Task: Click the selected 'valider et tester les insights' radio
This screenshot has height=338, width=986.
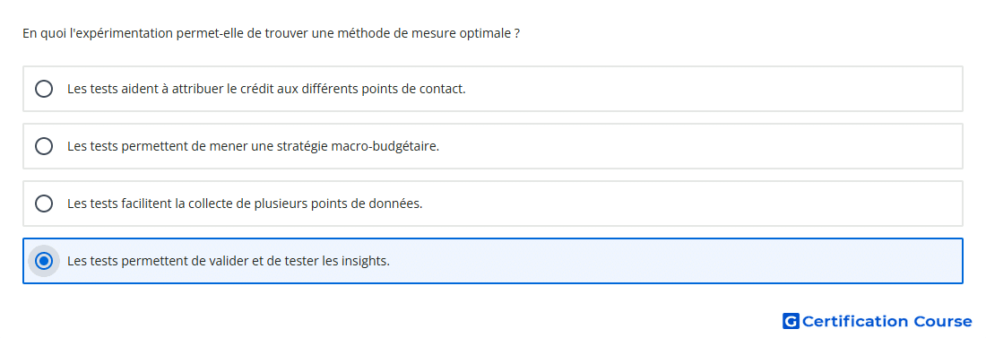Action: (44, 261)
